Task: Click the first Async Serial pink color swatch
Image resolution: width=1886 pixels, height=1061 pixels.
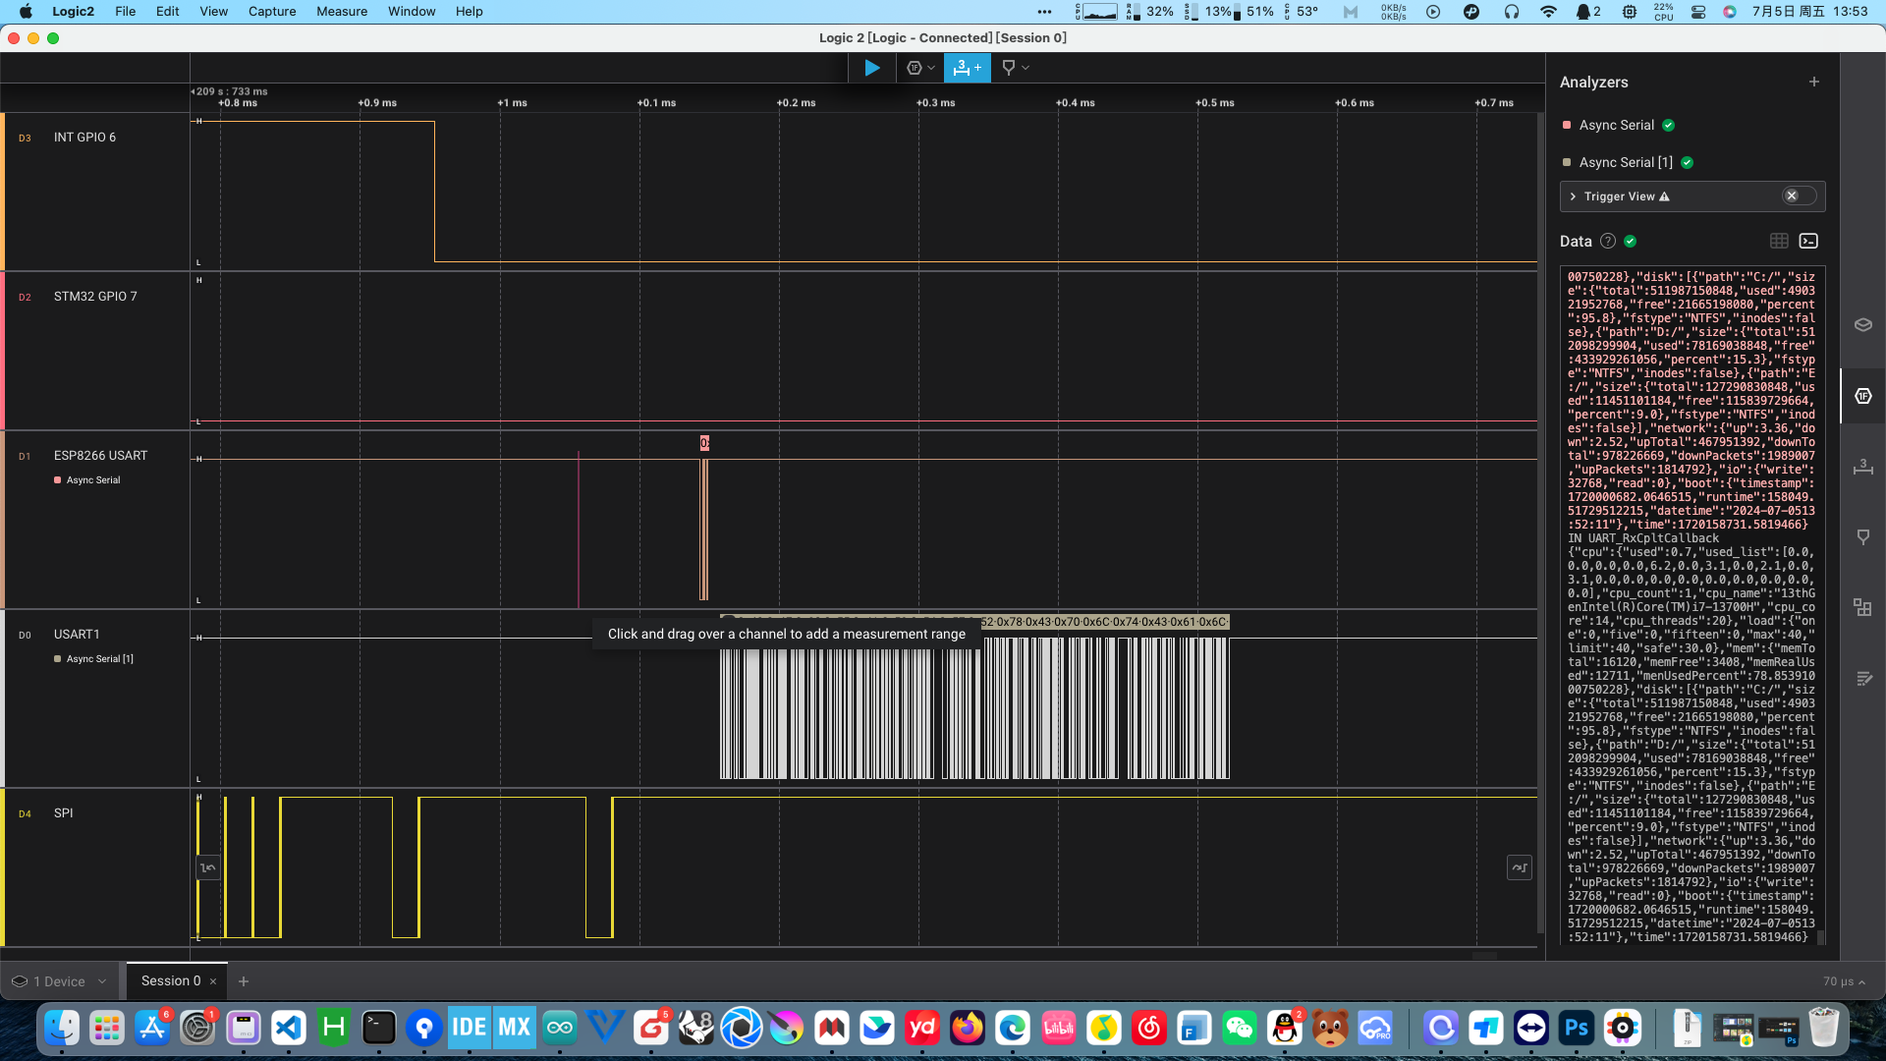Action: 1566,125
